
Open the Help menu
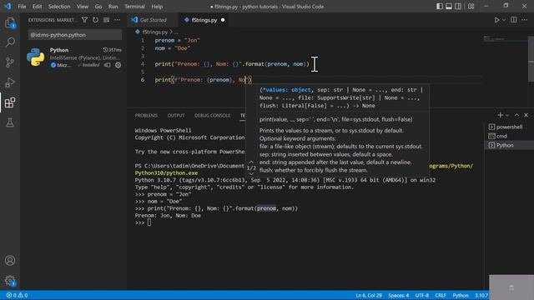point(157,7)
